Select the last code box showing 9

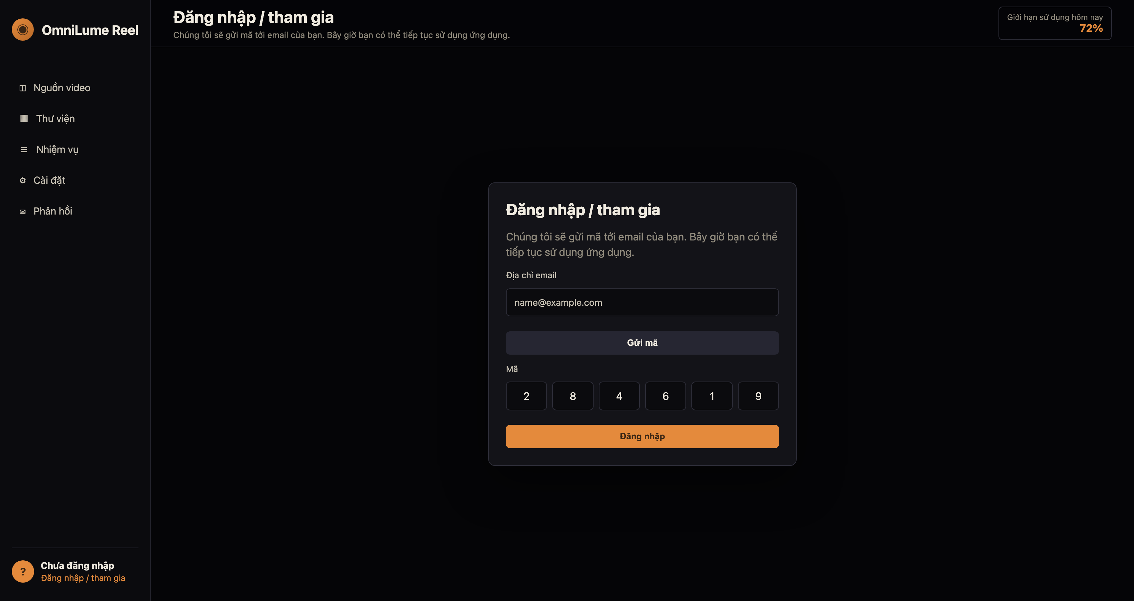tap(759, 396)
